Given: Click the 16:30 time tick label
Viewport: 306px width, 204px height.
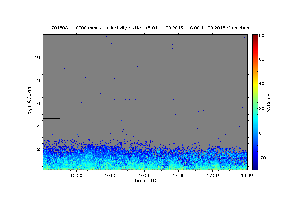Looking at the screenshot, I should click(145, 176).
